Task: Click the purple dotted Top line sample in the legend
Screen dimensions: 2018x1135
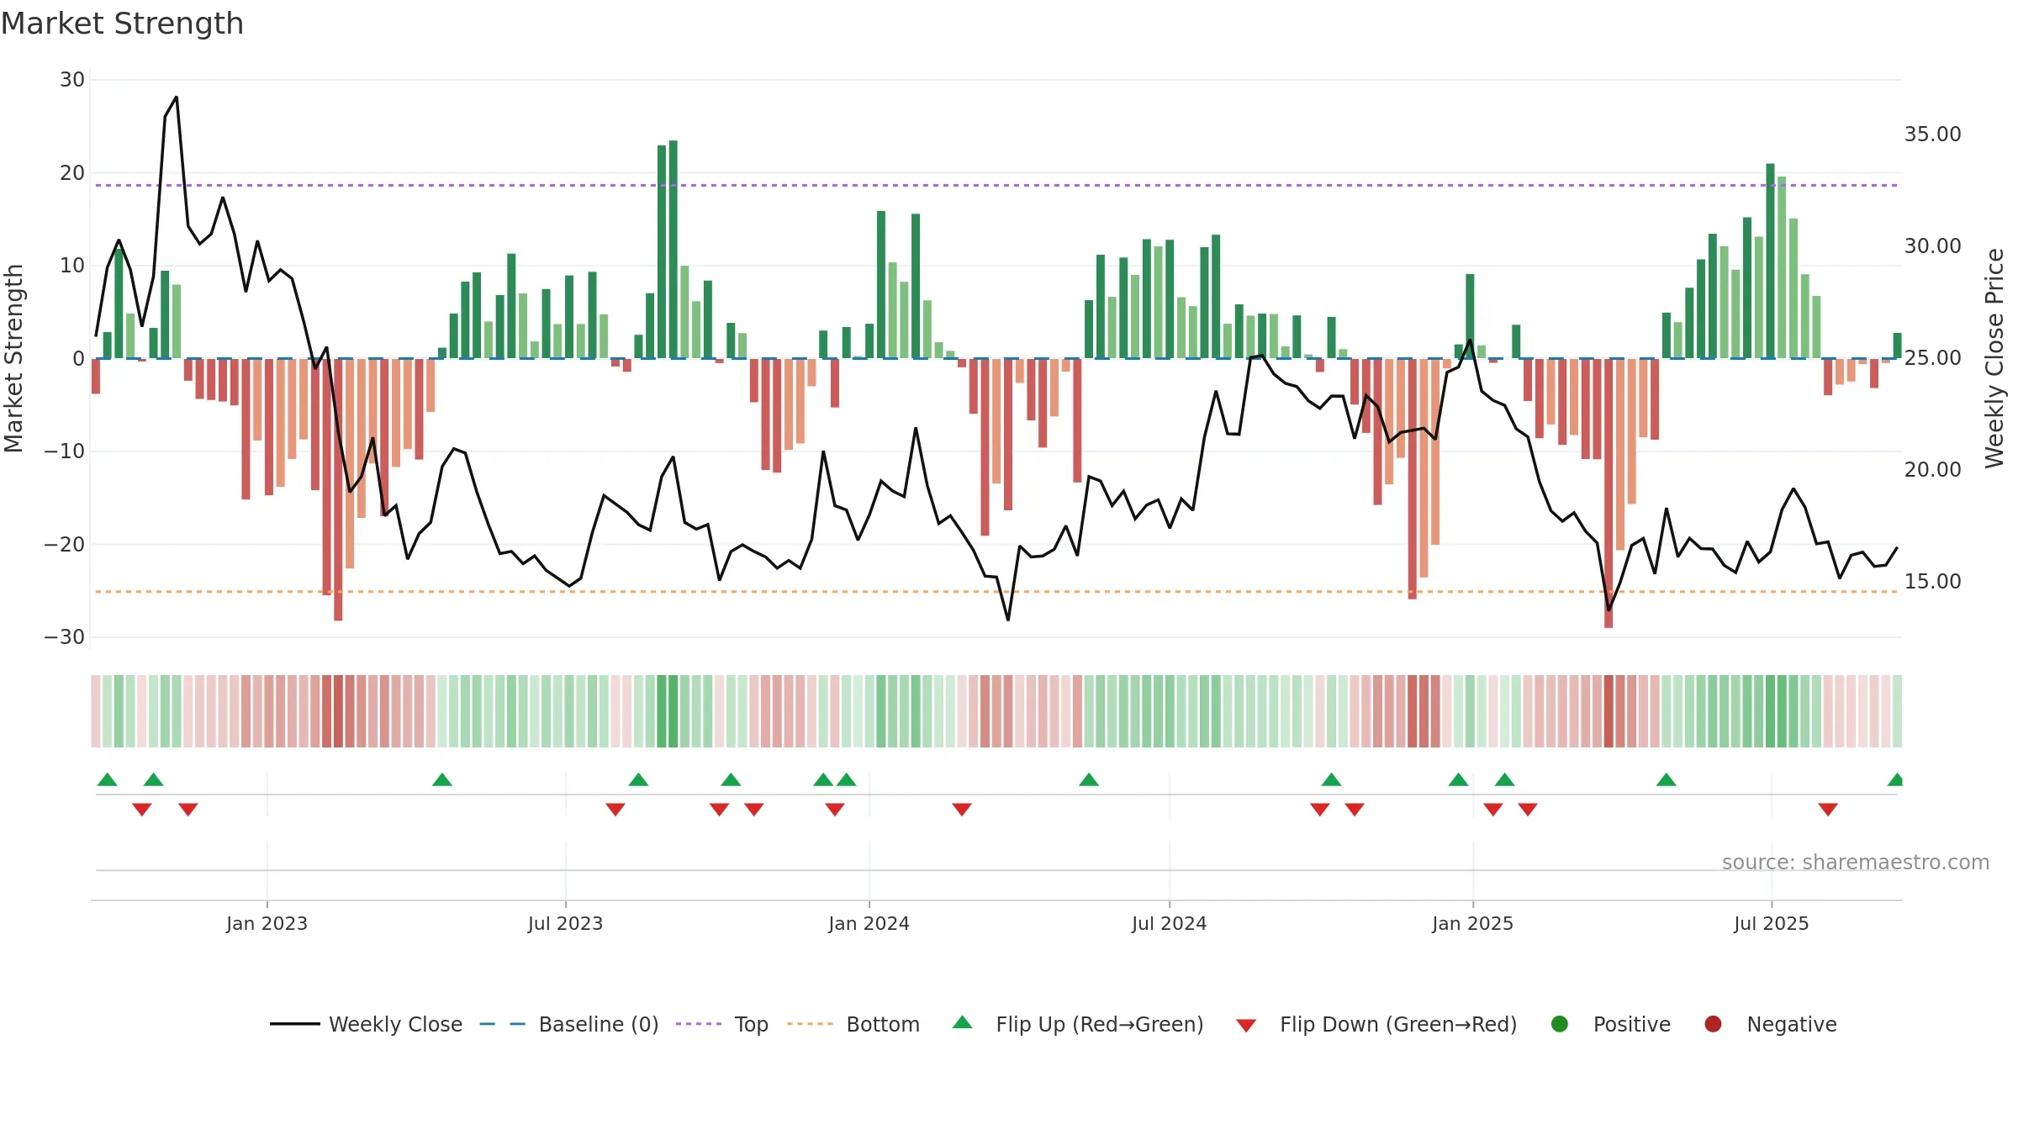Action: tap(699, 1024)
